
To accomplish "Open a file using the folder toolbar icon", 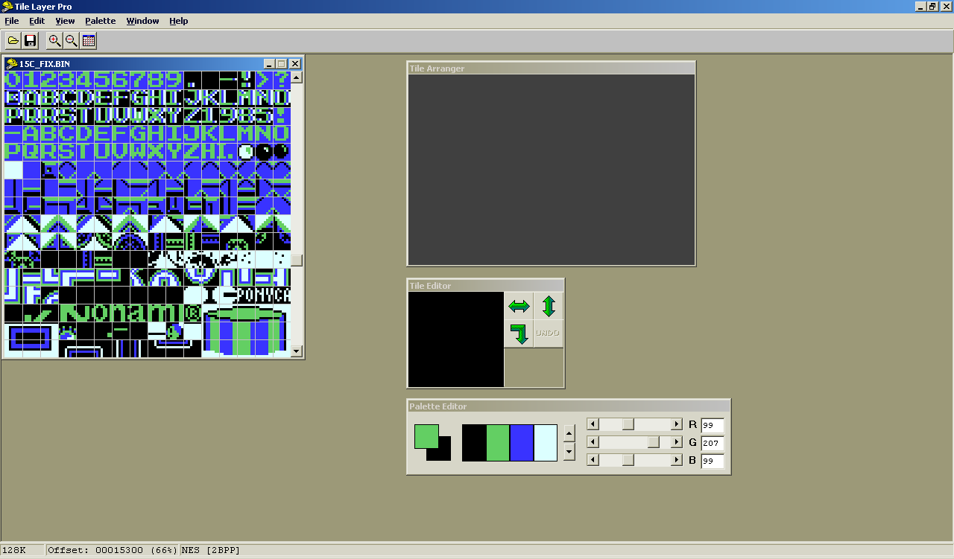I will pyautogui.click(x=13, y=40).
